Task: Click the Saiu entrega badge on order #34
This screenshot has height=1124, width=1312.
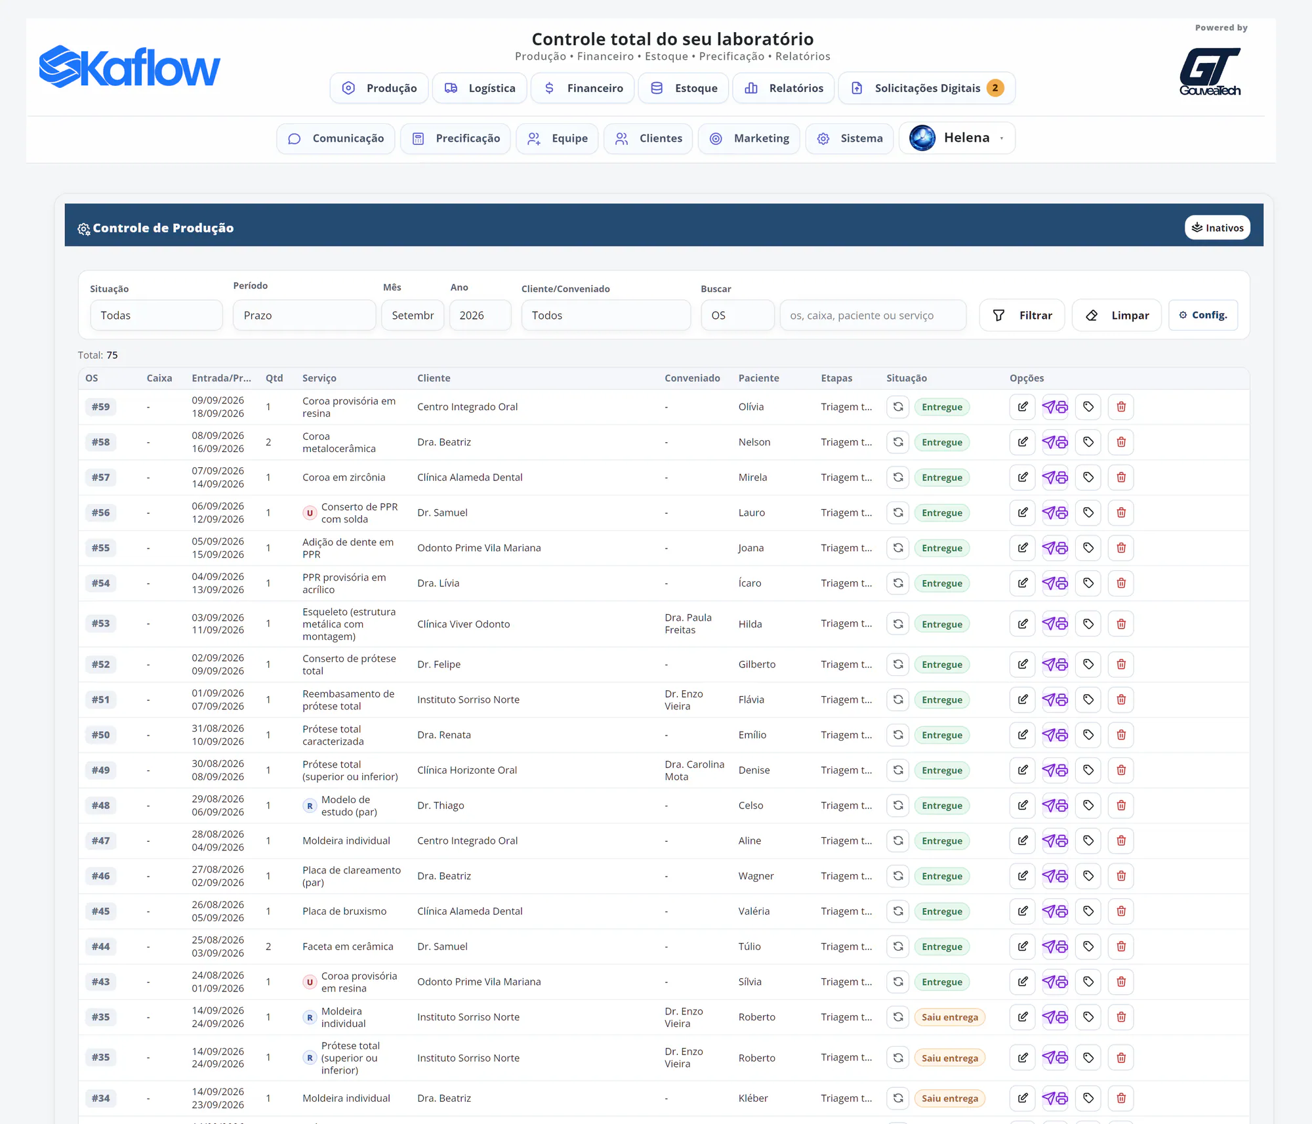Action: click(x=950, y=1098)
